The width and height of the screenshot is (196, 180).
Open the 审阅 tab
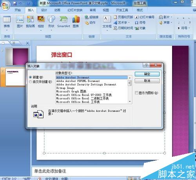(x=93, y=10)
